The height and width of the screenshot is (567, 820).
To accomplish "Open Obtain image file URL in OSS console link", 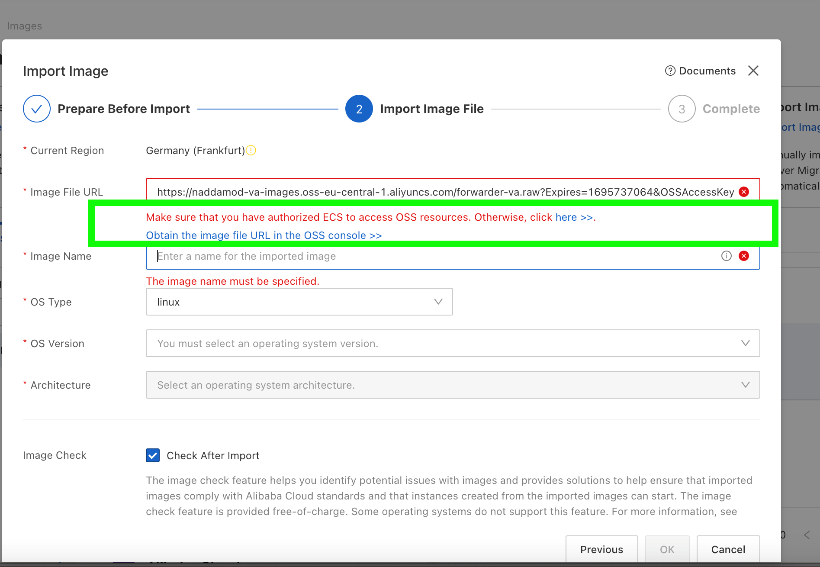I will pyautogui.click(x=264, y=235).
